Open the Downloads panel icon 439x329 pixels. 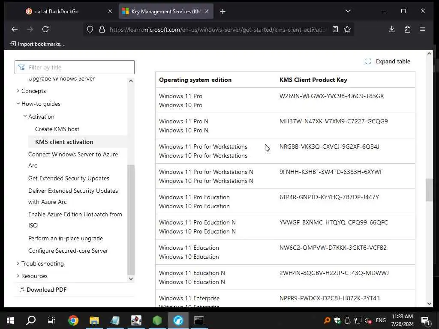[x=392, y=29]
